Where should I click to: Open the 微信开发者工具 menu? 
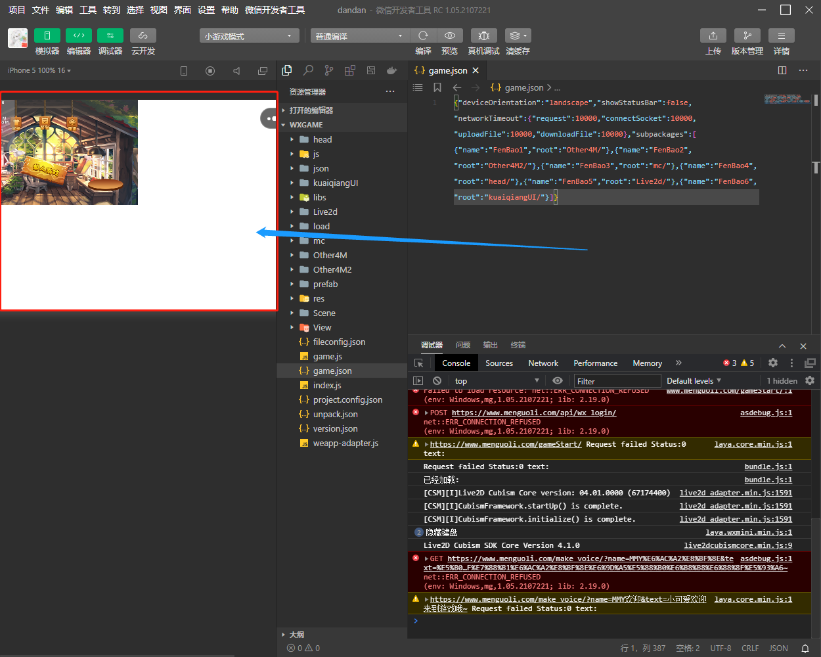[x=275, y=10]
